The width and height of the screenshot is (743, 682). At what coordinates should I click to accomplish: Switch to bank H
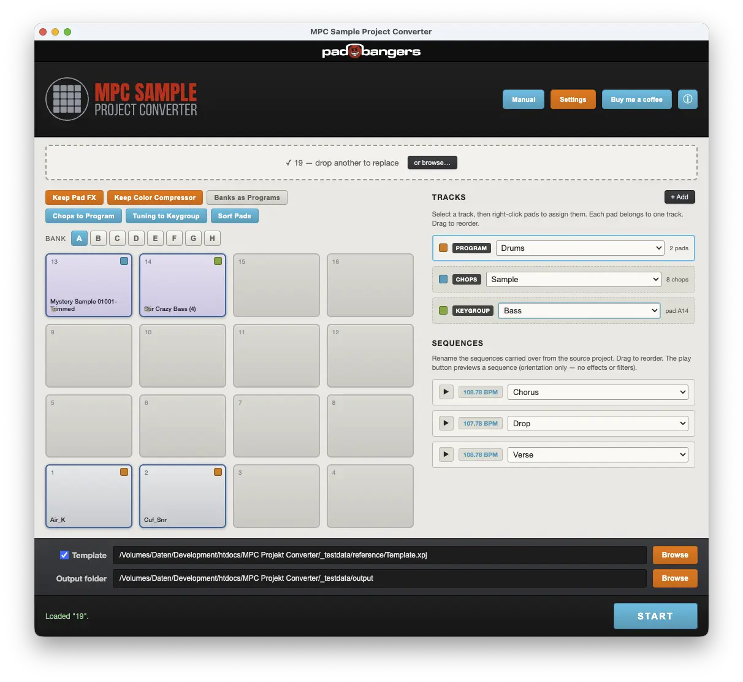point(212,238)
